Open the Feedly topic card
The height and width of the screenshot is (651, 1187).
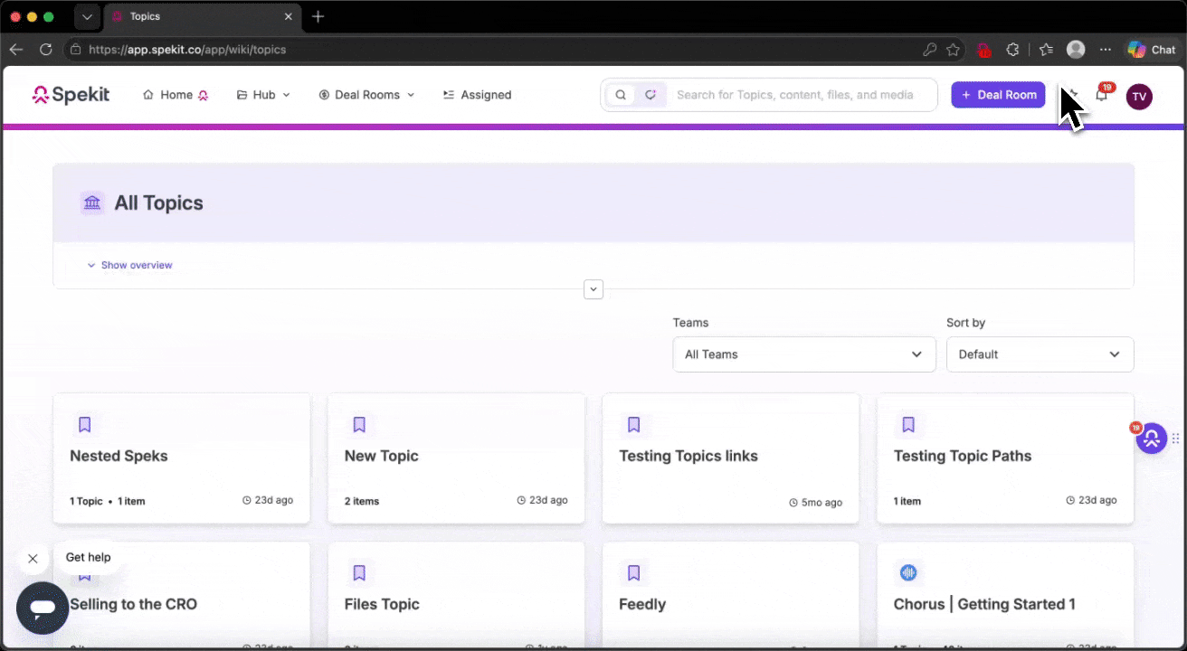[730, 596]
